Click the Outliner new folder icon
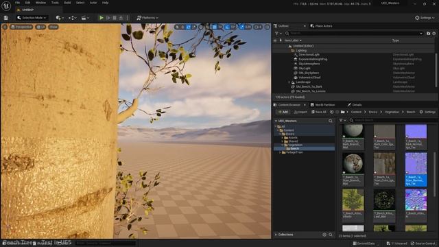 point(428,34)
